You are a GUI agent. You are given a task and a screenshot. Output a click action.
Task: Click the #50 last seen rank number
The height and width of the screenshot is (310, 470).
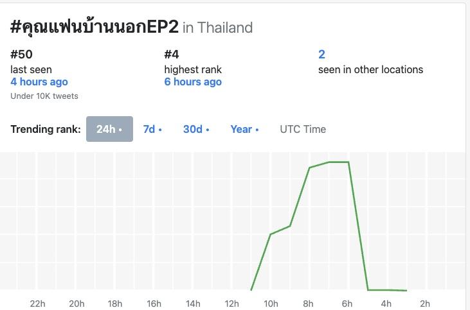tap(22, 55)
